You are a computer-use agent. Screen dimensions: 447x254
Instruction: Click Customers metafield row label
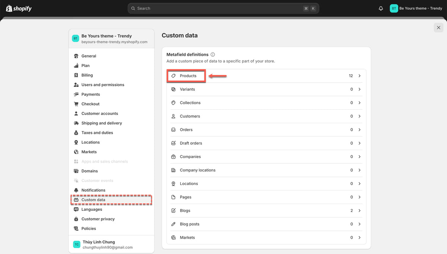click(x=190, y=116)
